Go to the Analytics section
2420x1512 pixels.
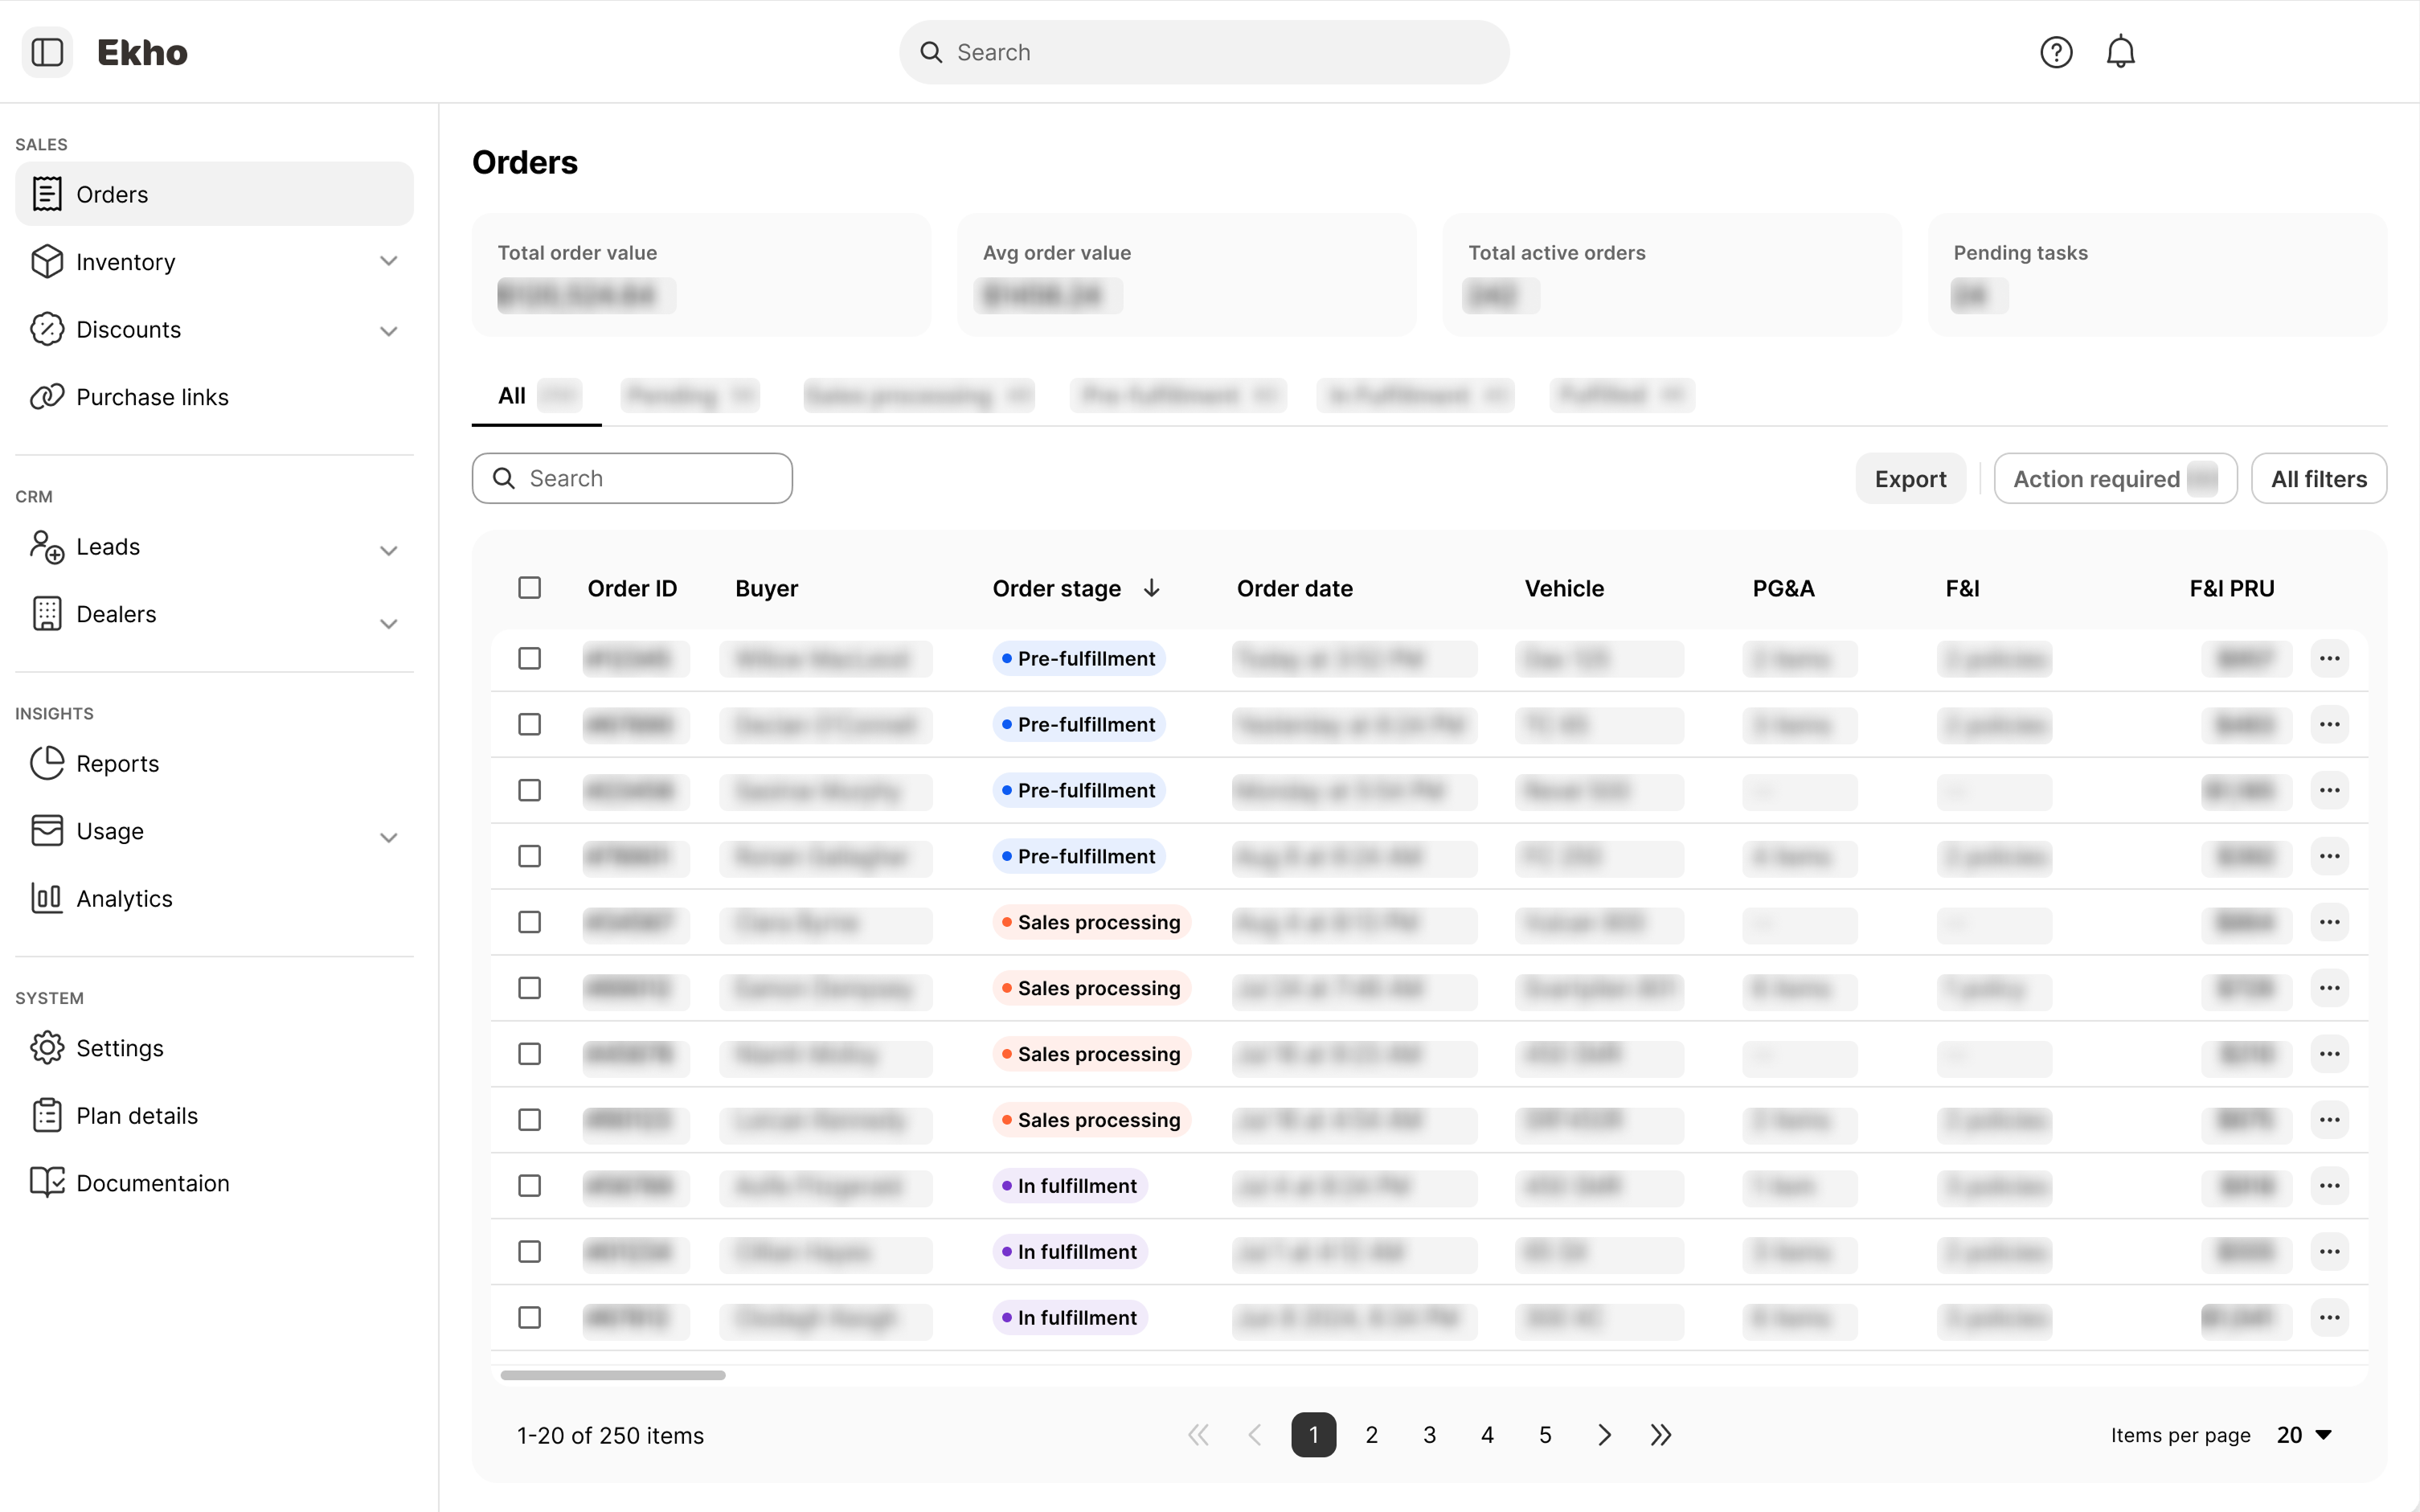click(x=124, y=898)
